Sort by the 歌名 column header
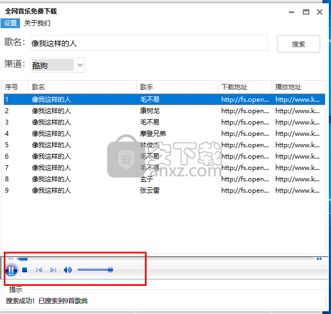This screenshot has height=314, width=331. tap(82, 87)
